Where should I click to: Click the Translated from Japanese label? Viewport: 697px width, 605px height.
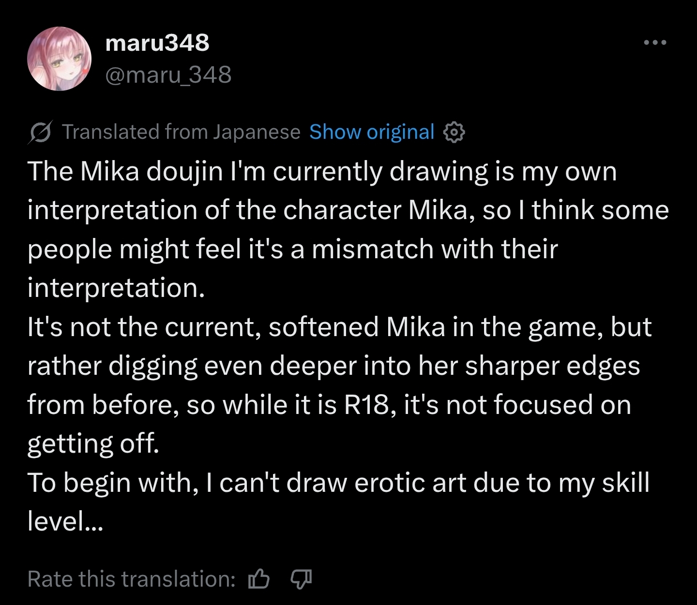[182, 132]
